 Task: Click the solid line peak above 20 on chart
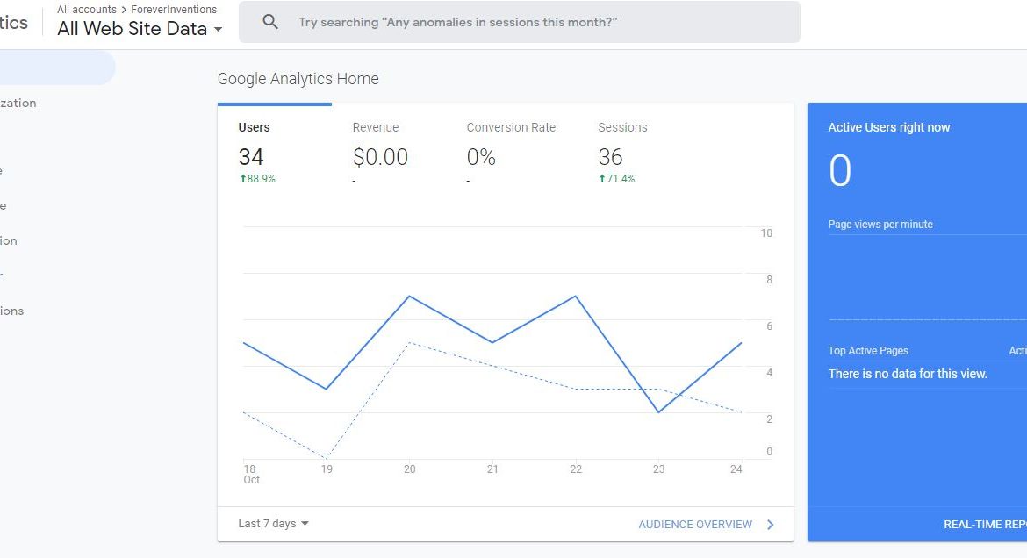(x=409, y=296)
